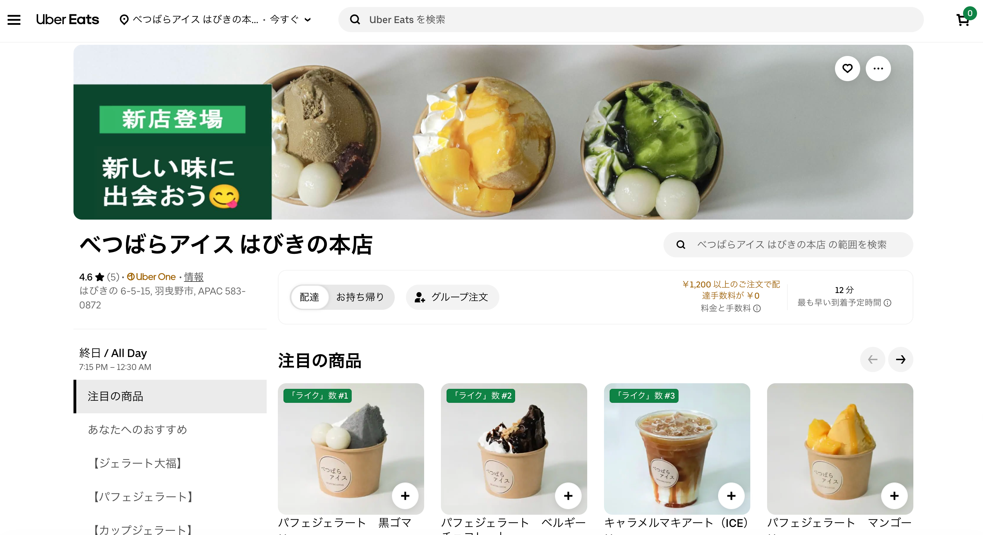Show next featured items with right arrow
This screenshot has width=983, height=535.
tap(900, 359)
